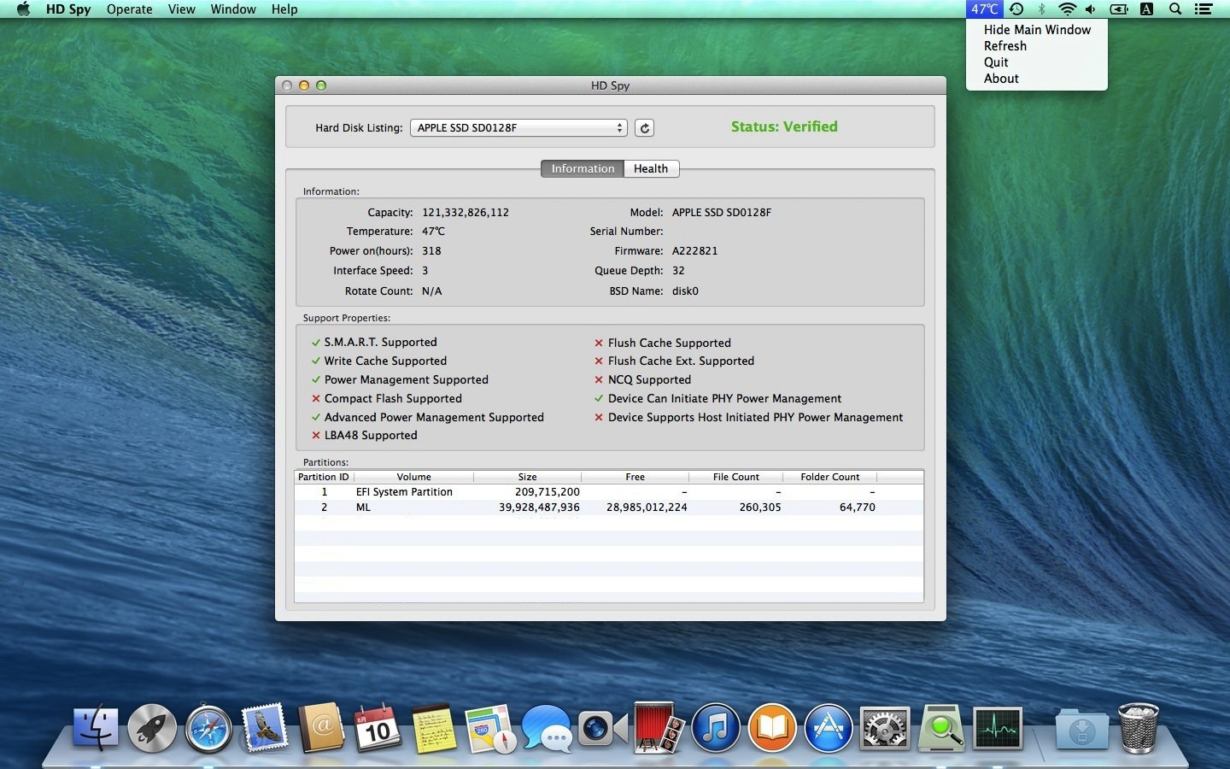Click the Bluetooth icon in the menu bar
Image resolution: width=1230 pixels, height=769 pixels.
(x=1041, y=9)
